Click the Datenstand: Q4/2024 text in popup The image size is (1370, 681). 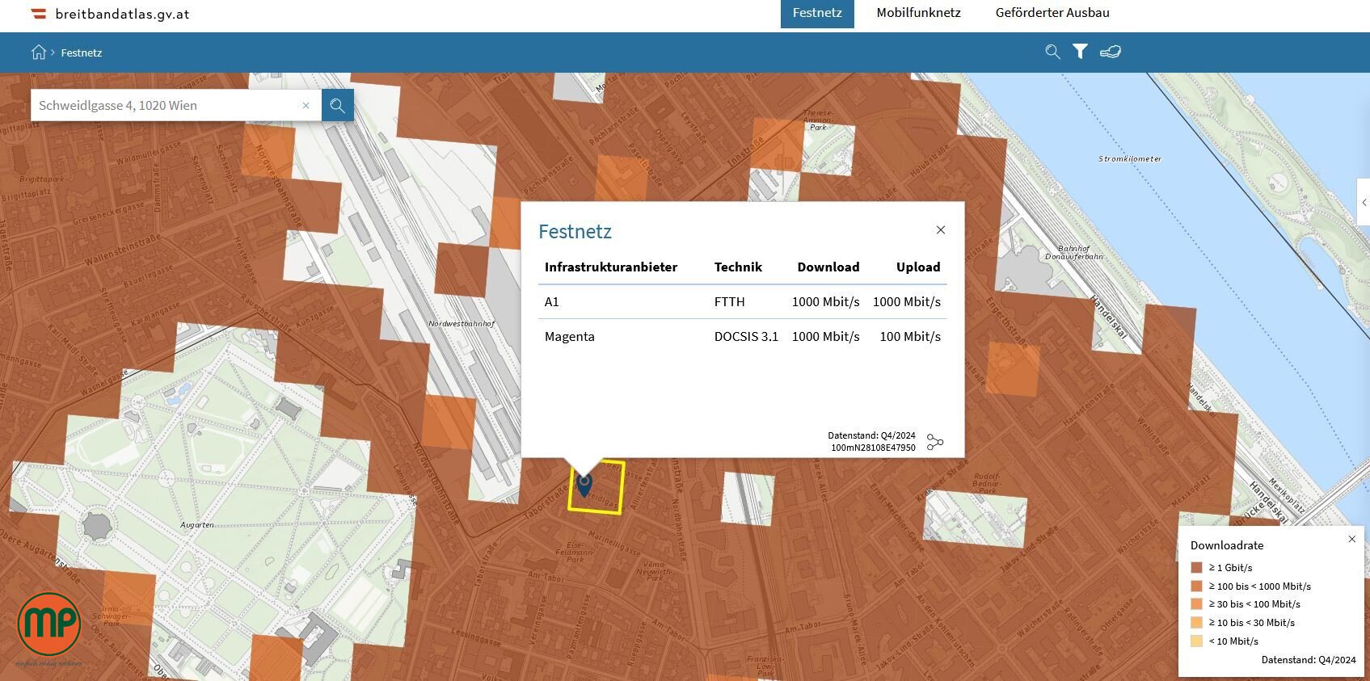(x=871, y=436)
